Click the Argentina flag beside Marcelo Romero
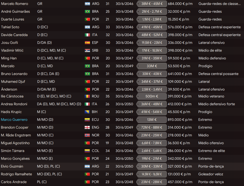The width and height of the screenshot is (244, 186). pos(87,4)
